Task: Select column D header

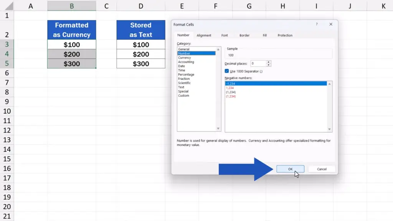Action: click(x=141, y=6)
